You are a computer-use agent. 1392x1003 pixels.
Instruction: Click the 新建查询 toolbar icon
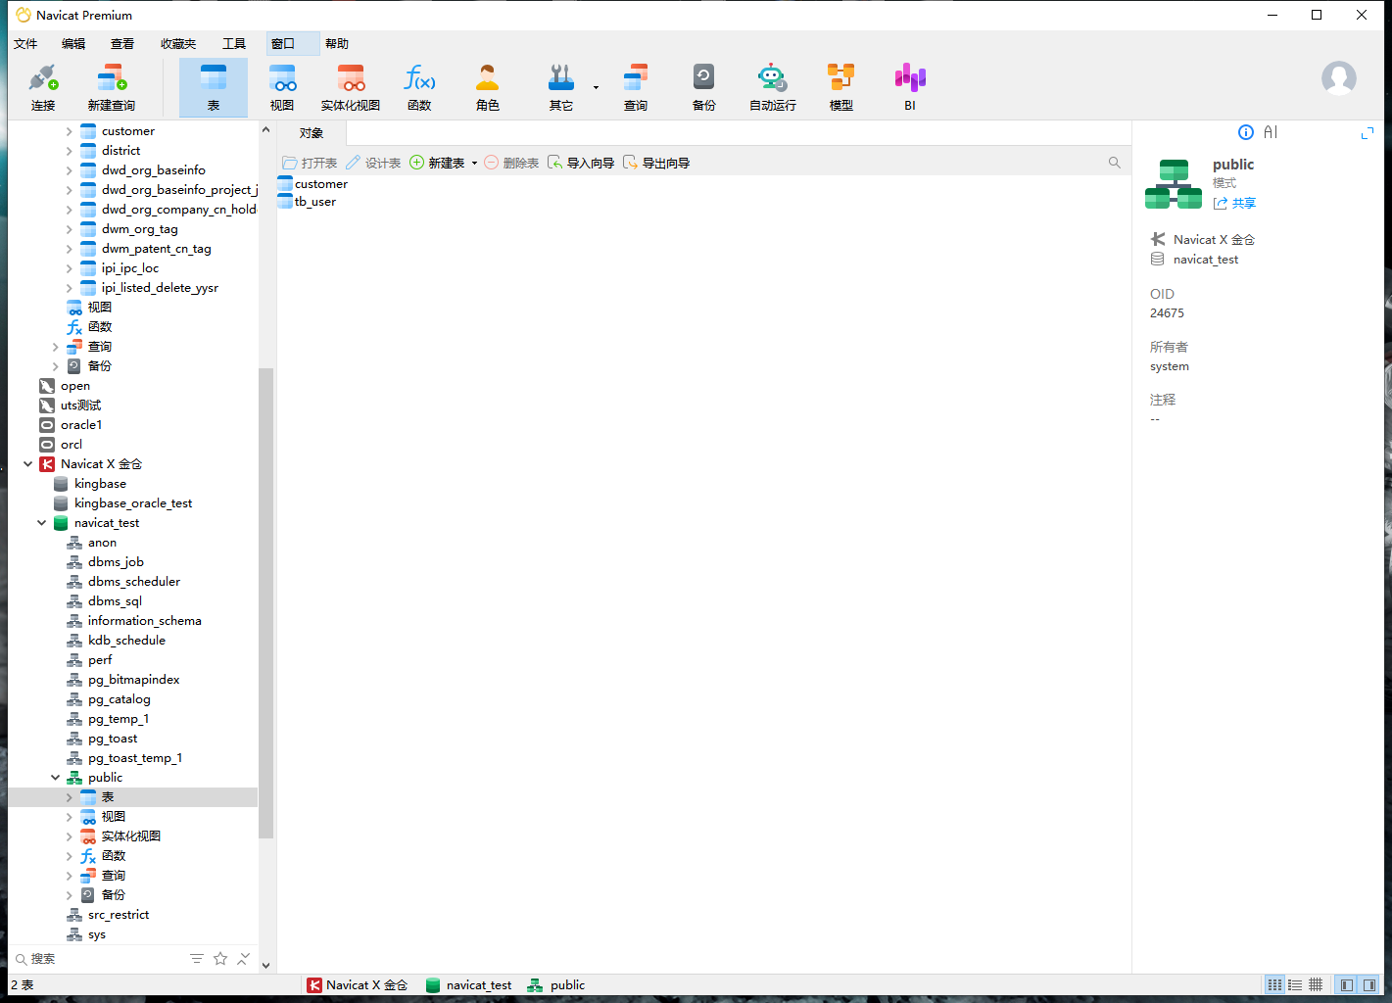tap(111, 87)
